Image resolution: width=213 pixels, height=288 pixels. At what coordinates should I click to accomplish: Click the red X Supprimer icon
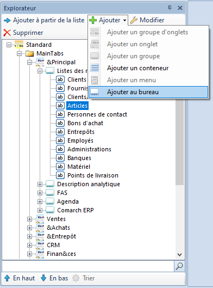(x=7, y=33)
